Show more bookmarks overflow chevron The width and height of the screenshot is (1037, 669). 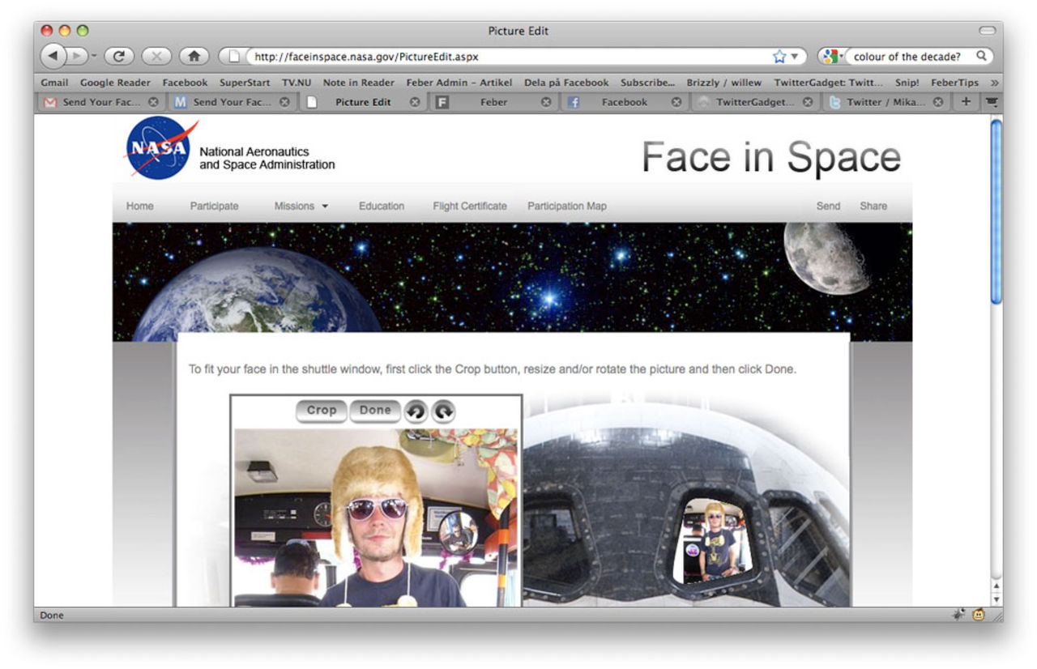click(x=994, y=83)
